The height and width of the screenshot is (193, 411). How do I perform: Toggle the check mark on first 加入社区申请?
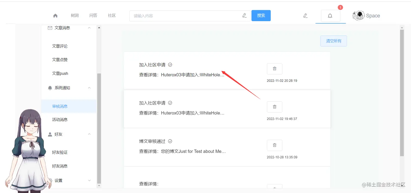coord(170,65)
